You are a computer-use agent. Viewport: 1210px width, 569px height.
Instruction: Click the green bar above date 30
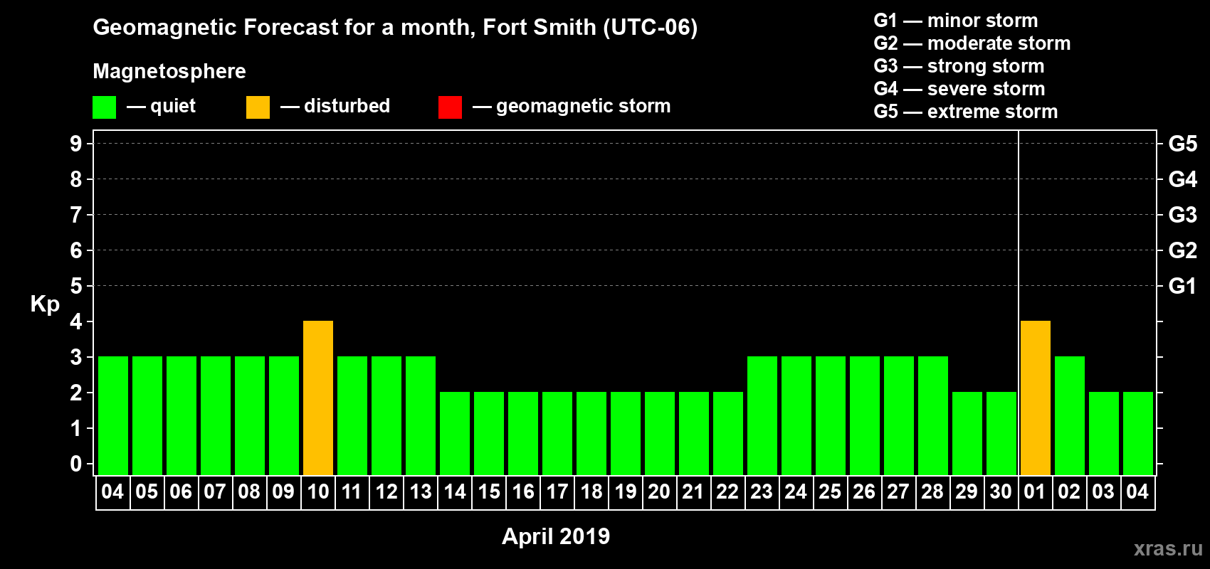click(x=1001, y=434)
